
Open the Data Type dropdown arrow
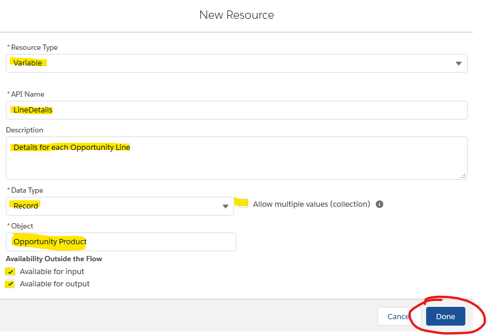pos(225,206)
